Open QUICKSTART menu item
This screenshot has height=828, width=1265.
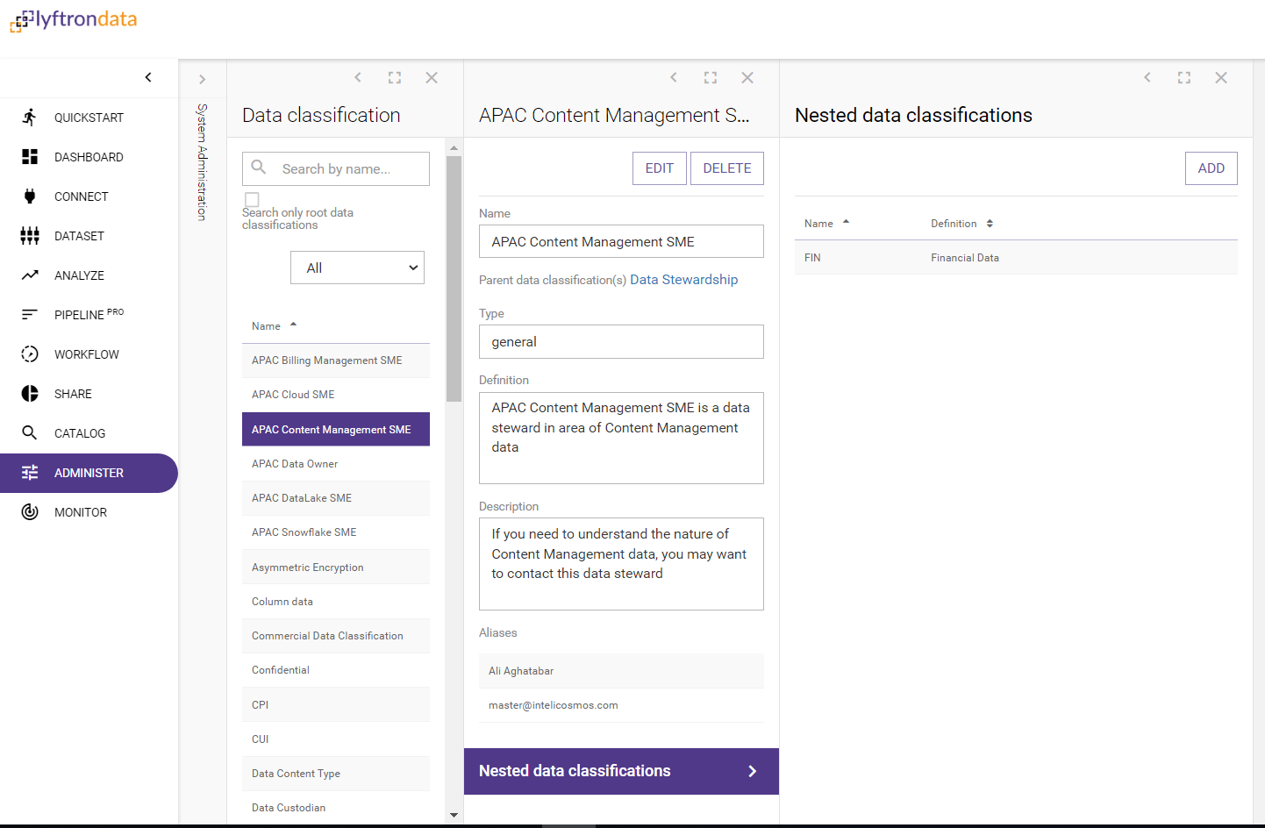[x=89, y=118]
